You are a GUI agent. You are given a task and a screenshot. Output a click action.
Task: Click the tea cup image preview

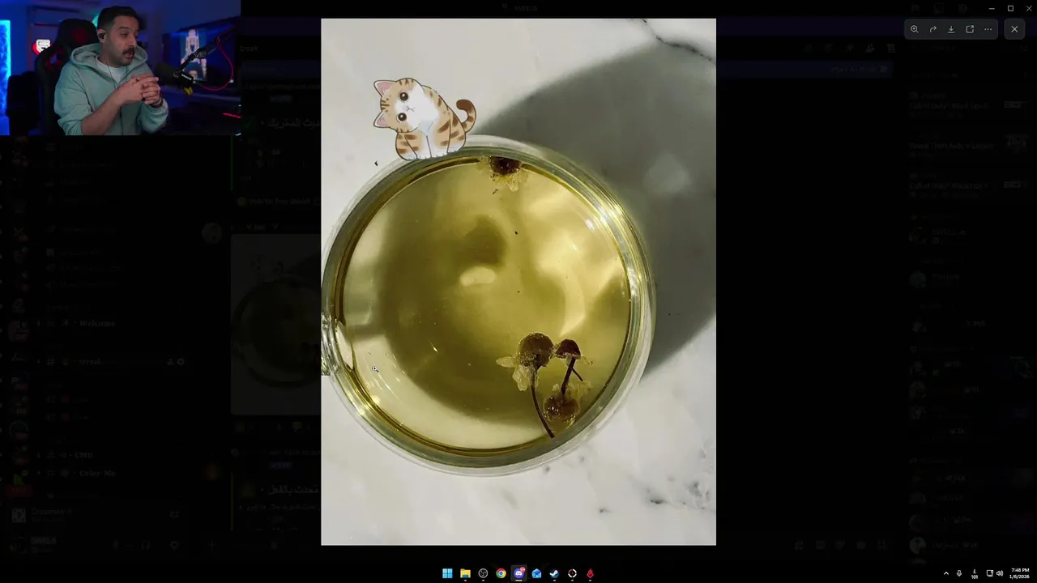tap(518, 282)
